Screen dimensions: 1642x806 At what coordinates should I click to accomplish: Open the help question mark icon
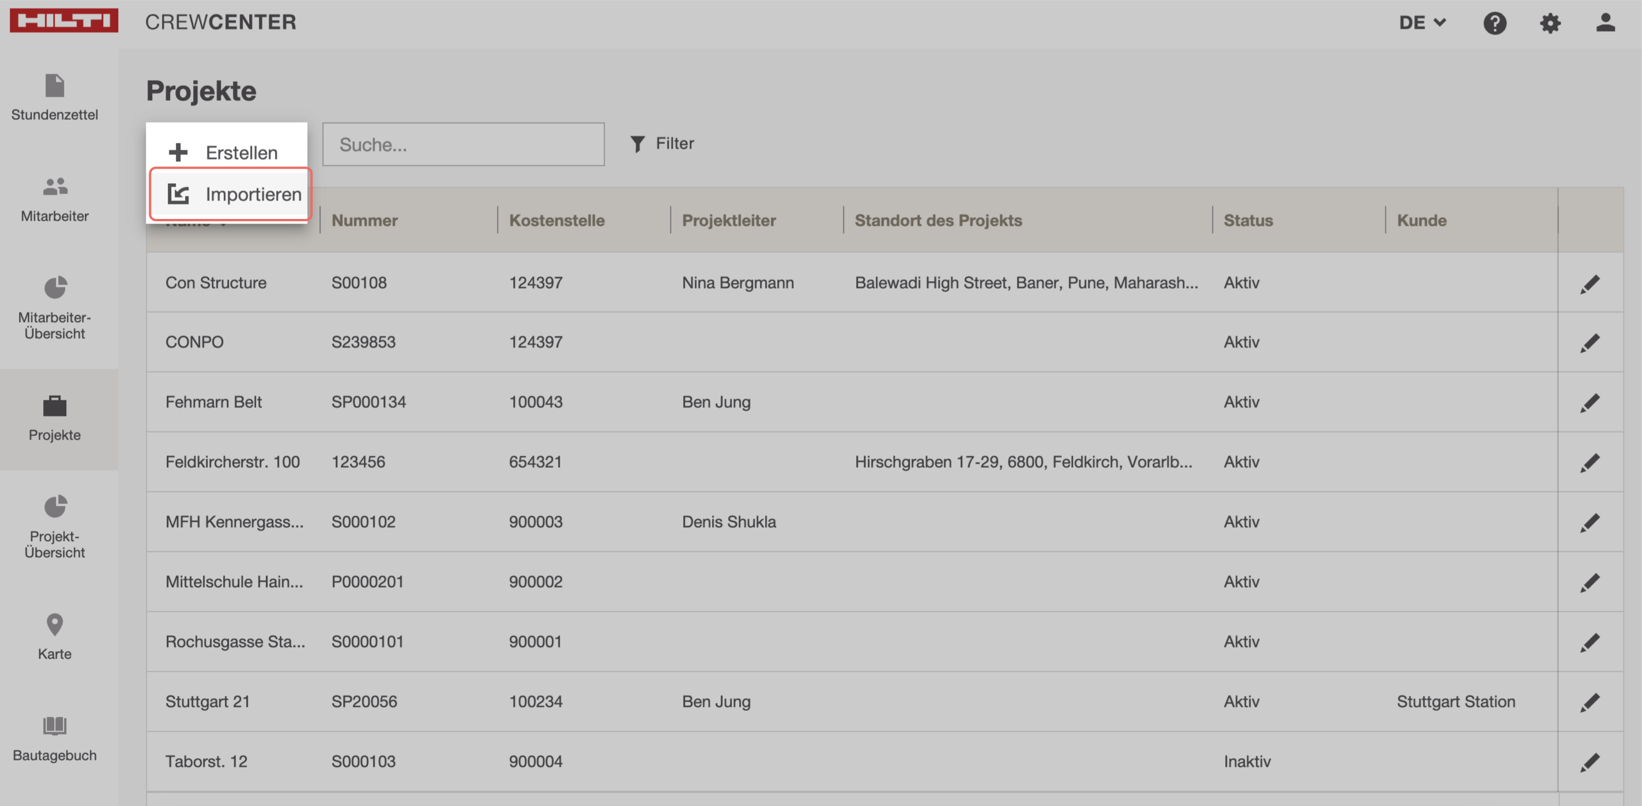[1494, 24]
